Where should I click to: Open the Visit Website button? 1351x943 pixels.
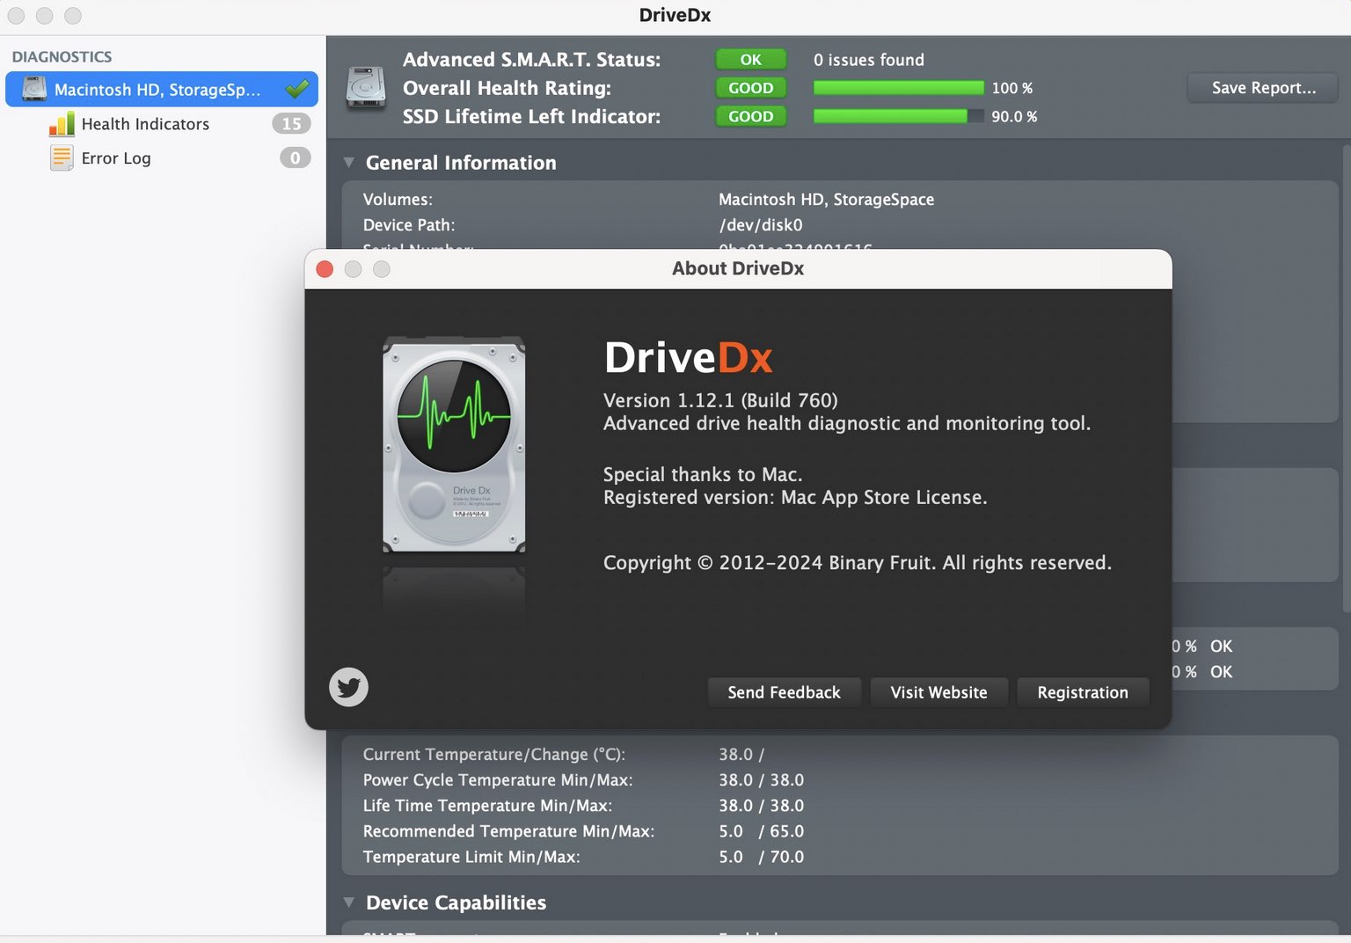(x=938, y=692)
